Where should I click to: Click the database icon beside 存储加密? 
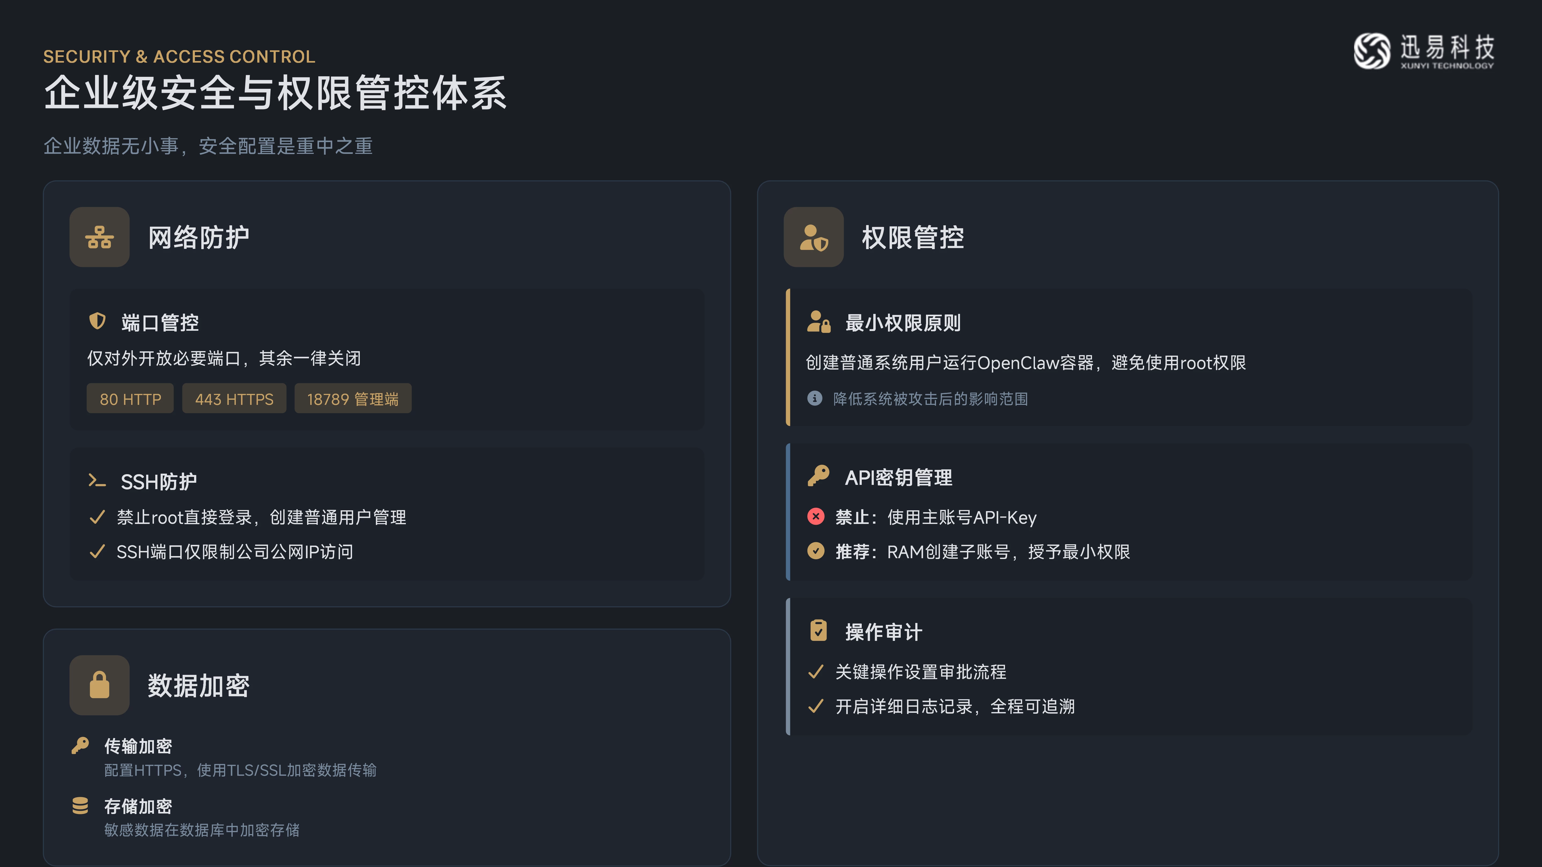pyautogui.click(x=80, y=805)
